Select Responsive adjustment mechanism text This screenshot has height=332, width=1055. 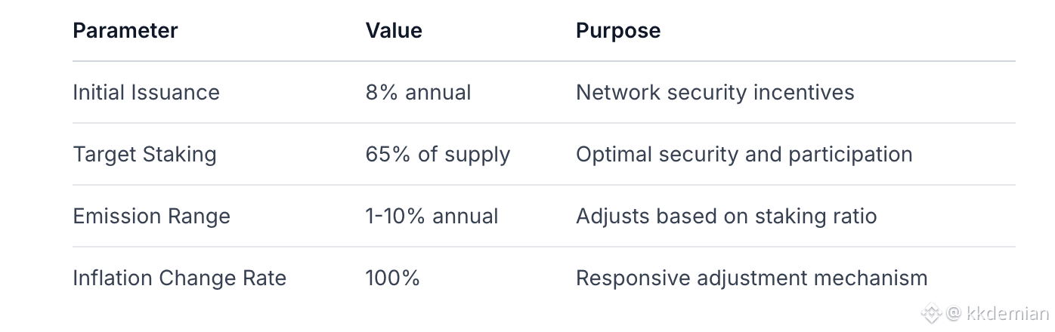pos(751,278)
